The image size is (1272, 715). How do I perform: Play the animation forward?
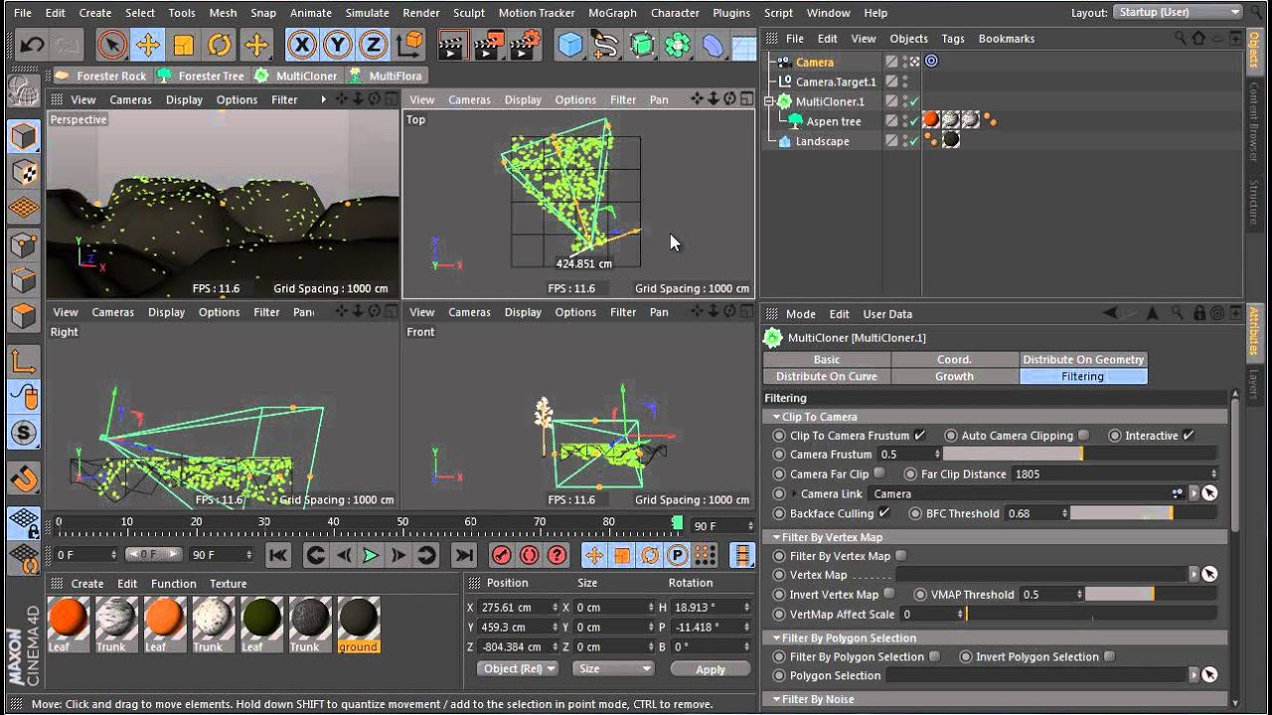point(371,555)
